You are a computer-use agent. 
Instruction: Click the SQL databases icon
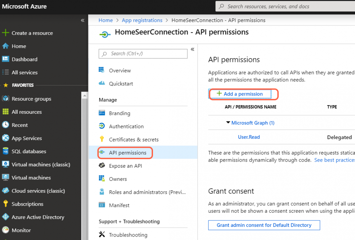(x=6, y=151)
